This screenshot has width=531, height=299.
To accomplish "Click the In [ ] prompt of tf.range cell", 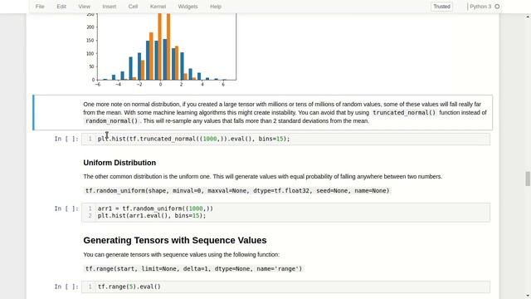I will tap(66, 287).
